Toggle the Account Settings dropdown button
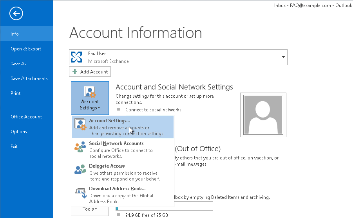This screenshot has height=218, width=353. [x=90, y=98]
